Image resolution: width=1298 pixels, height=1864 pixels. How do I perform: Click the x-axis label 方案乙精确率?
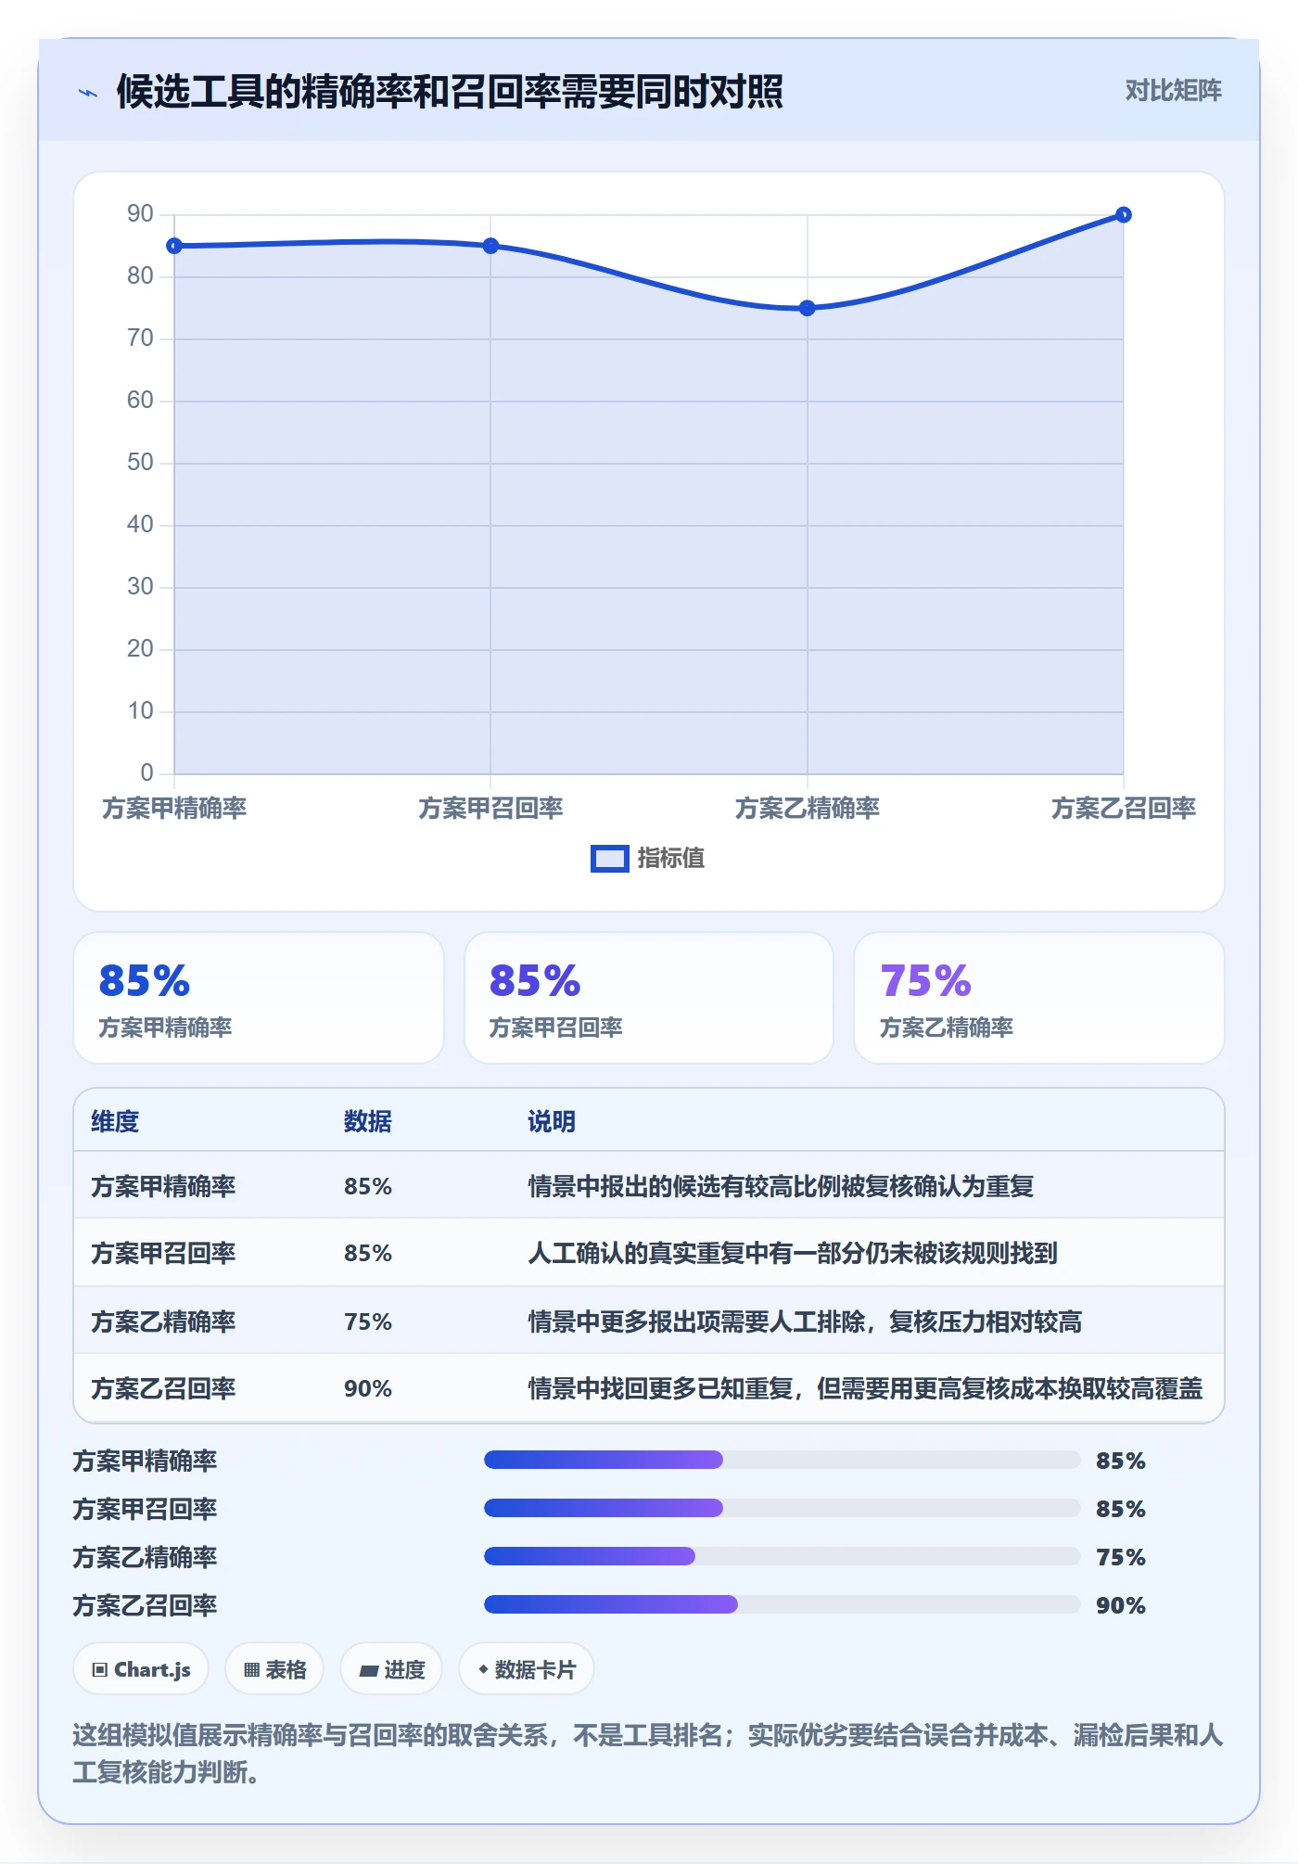tap(807, 808)
